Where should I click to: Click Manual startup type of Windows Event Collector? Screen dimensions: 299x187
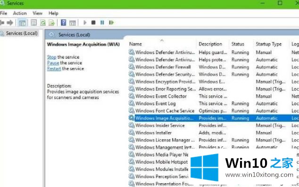tap(264, 96)
